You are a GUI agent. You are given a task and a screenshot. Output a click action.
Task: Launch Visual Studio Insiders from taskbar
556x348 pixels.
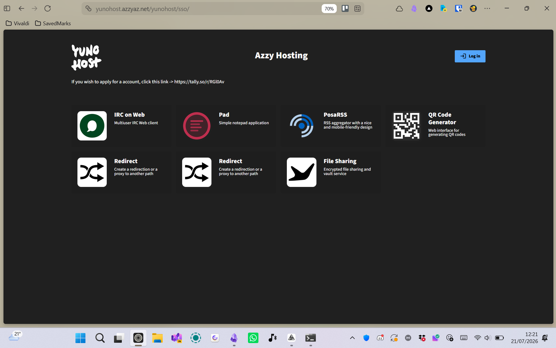(x=176, y=338)
